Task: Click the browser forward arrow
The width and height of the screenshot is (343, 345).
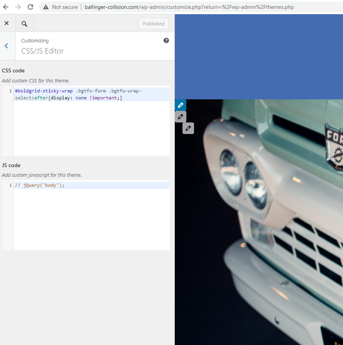Action: click(x=18, y=7)
